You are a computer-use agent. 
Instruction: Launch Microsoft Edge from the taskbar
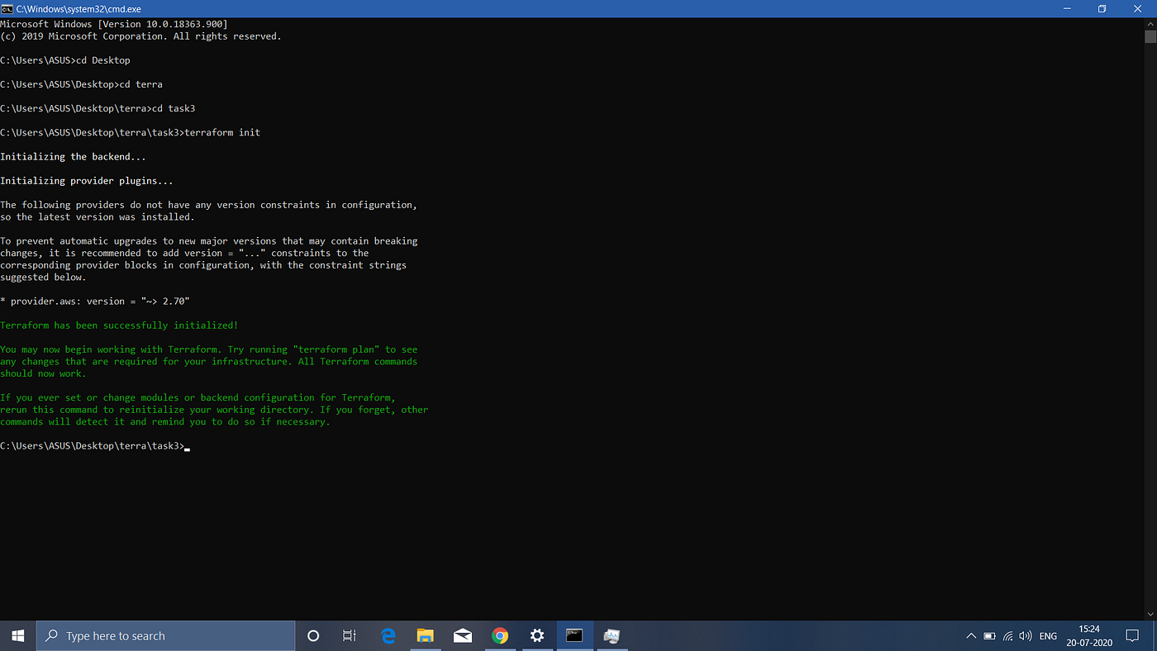388,635
